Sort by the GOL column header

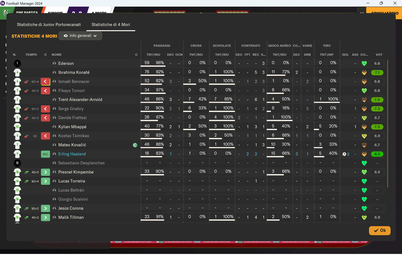click(345, 55)
